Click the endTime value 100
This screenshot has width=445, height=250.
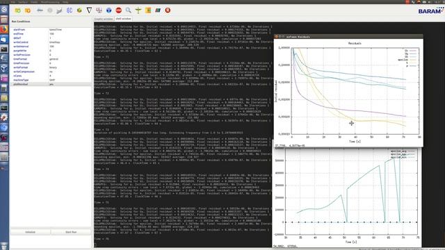point(51,34)
